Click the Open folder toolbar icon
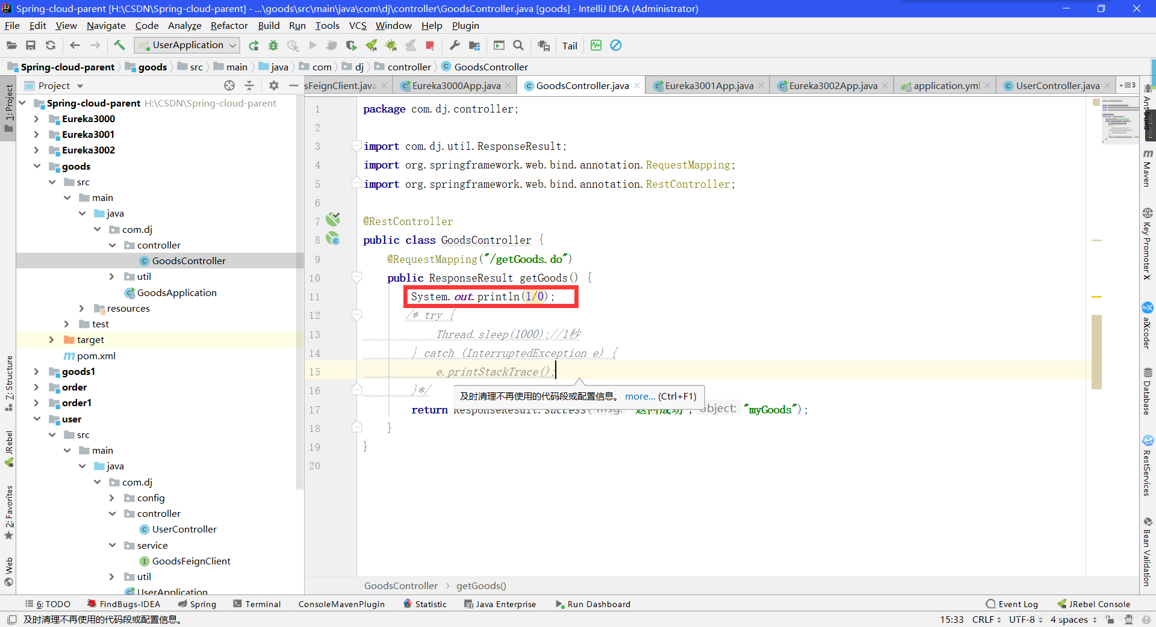 [x=11, y=45]
